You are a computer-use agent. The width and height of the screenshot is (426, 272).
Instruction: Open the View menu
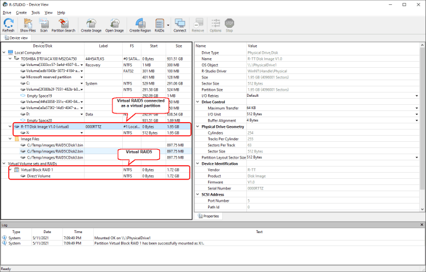click(x=49, y=12)
